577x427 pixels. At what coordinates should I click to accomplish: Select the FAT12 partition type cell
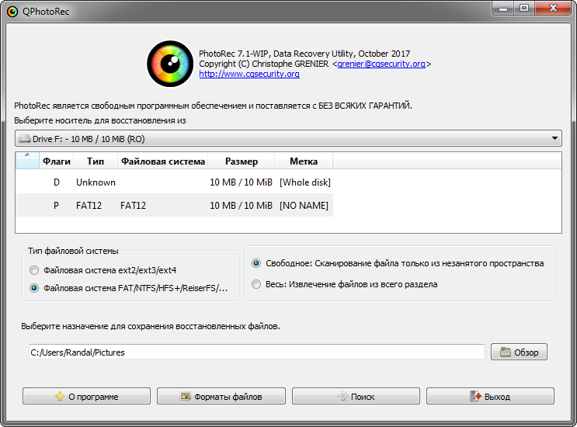click(x=89, y=205)
